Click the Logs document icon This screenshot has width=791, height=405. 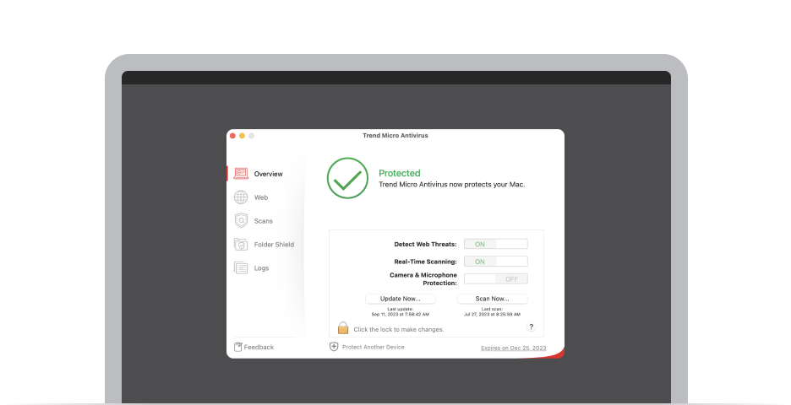(x=241, y=268)
